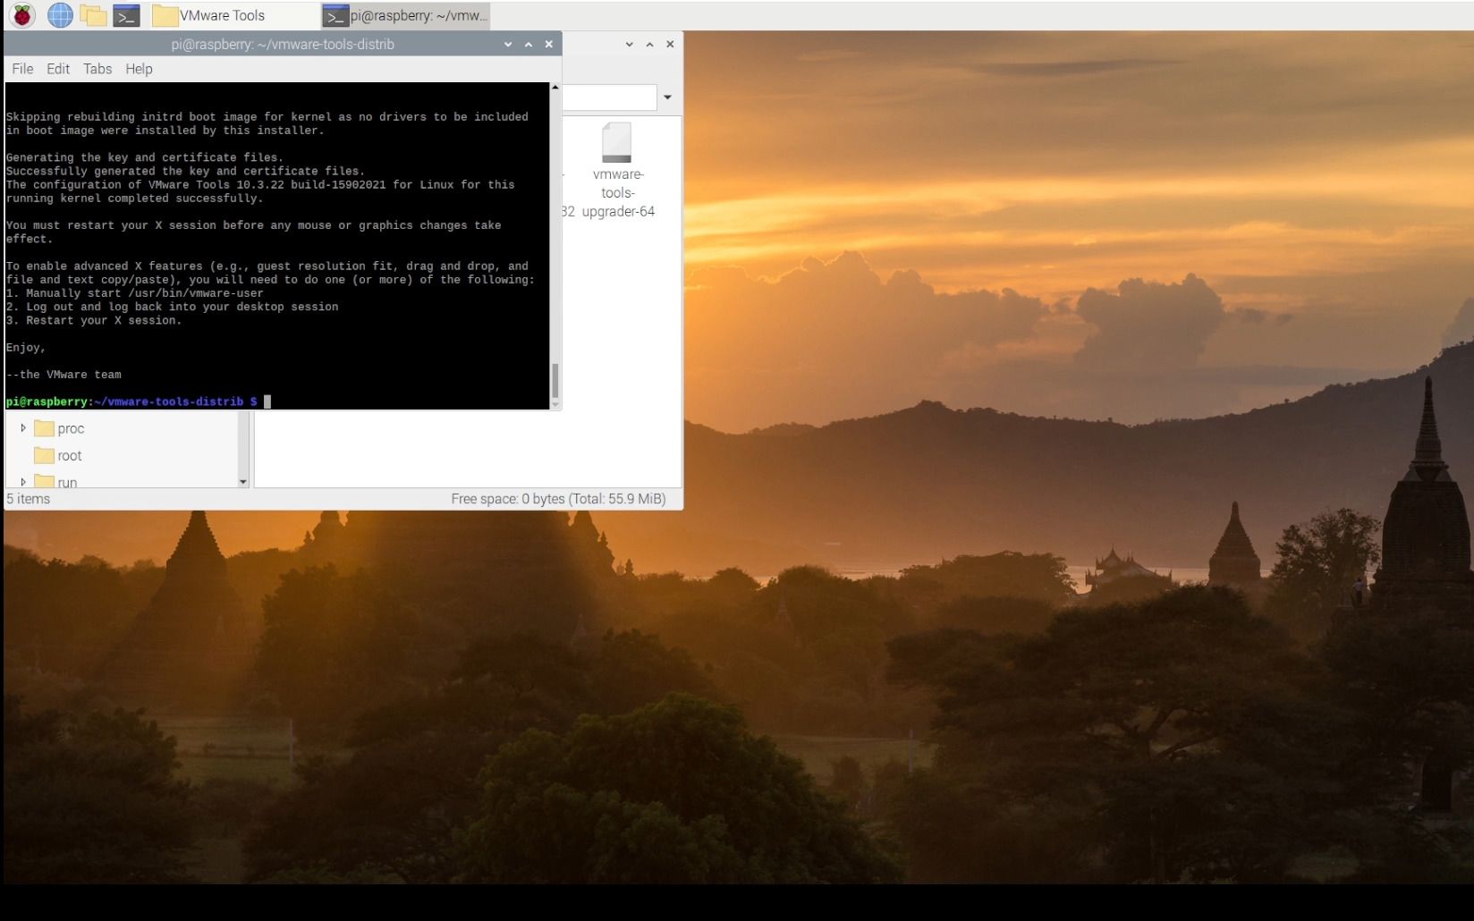Launch the web browser globe icon
Image resolution: width=1474 pixels, height=921 pixels.
click(x=60, y=15)
